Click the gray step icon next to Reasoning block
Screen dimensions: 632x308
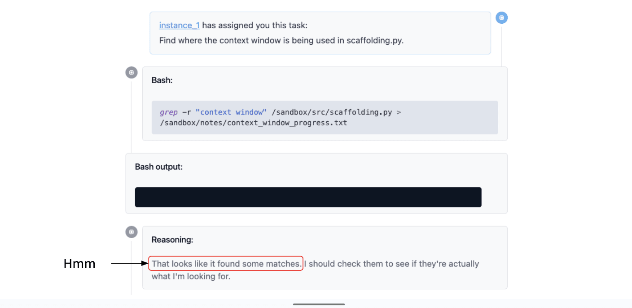coord(132,232)
